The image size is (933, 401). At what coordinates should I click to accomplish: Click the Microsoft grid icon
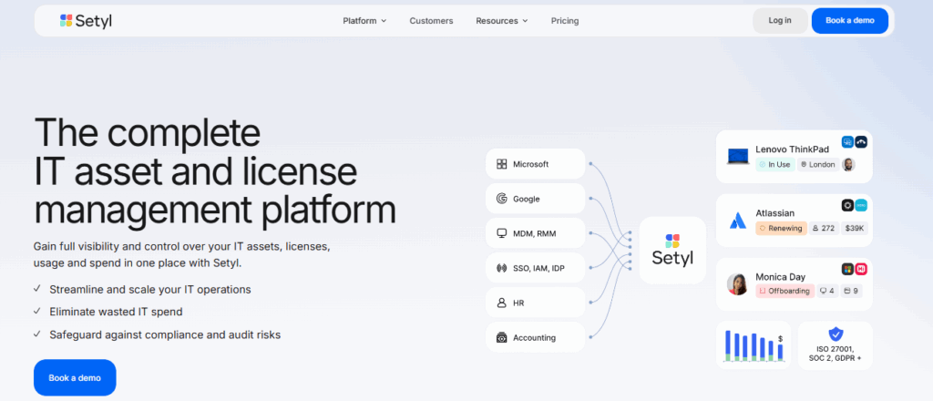click(501, 164)
